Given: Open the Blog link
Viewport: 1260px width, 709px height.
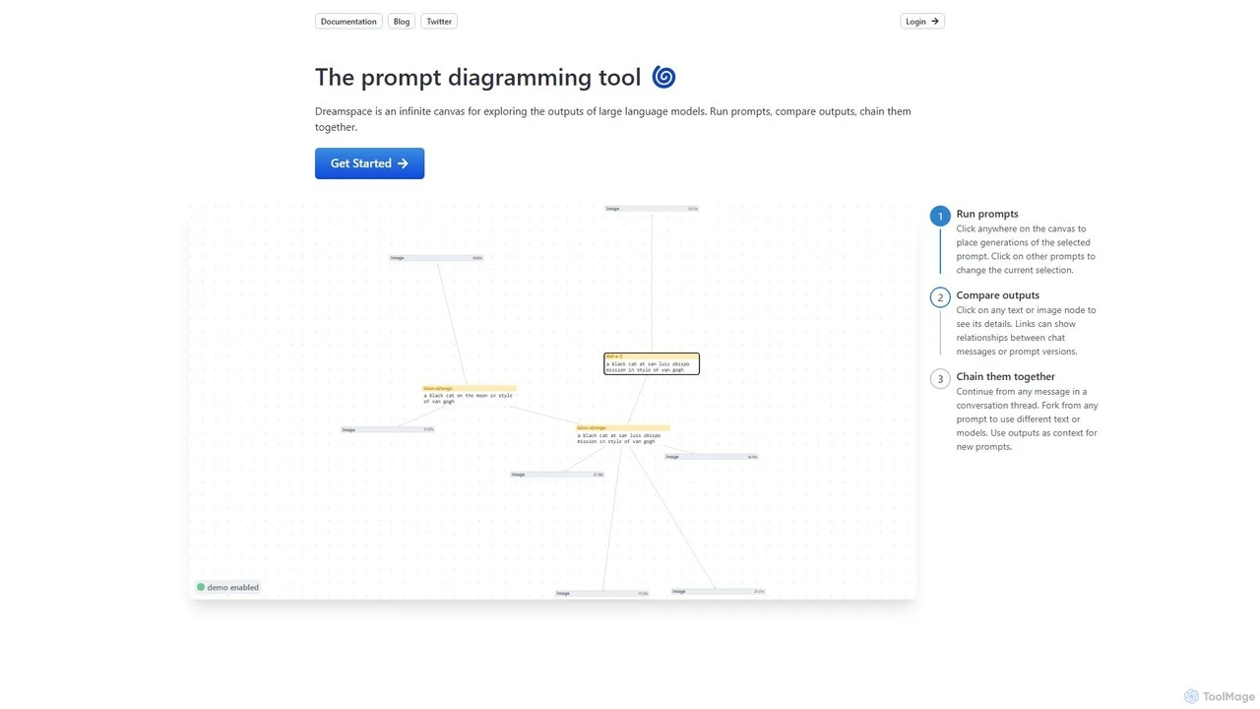Looking at the screenshot, I should click(x=402, y=21).
